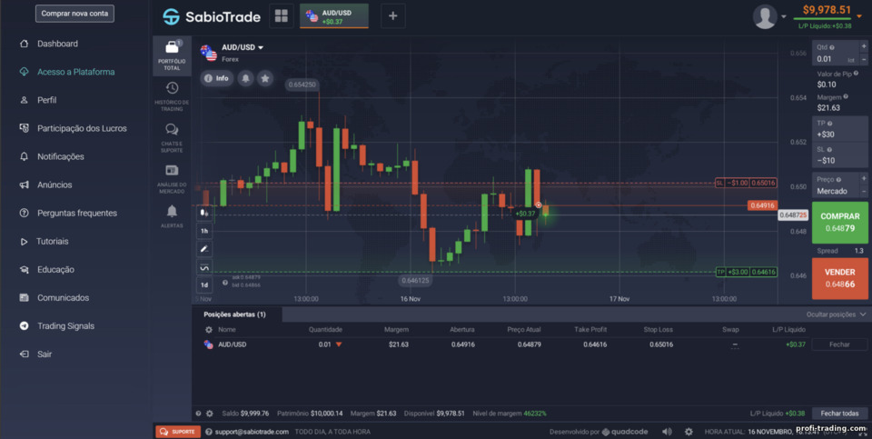Show help for Valor de Pip
872x439 pixels.
tap(856, 74)
